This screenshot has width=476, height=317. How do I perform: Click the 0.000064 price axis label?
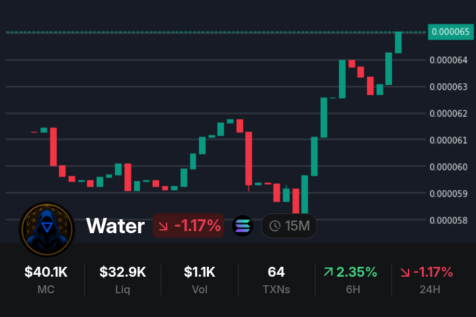(449, 60)
